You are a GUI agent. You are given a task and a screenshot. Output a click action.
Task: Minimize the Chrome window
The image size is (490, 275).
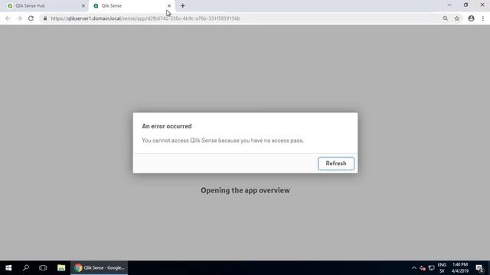449,5
